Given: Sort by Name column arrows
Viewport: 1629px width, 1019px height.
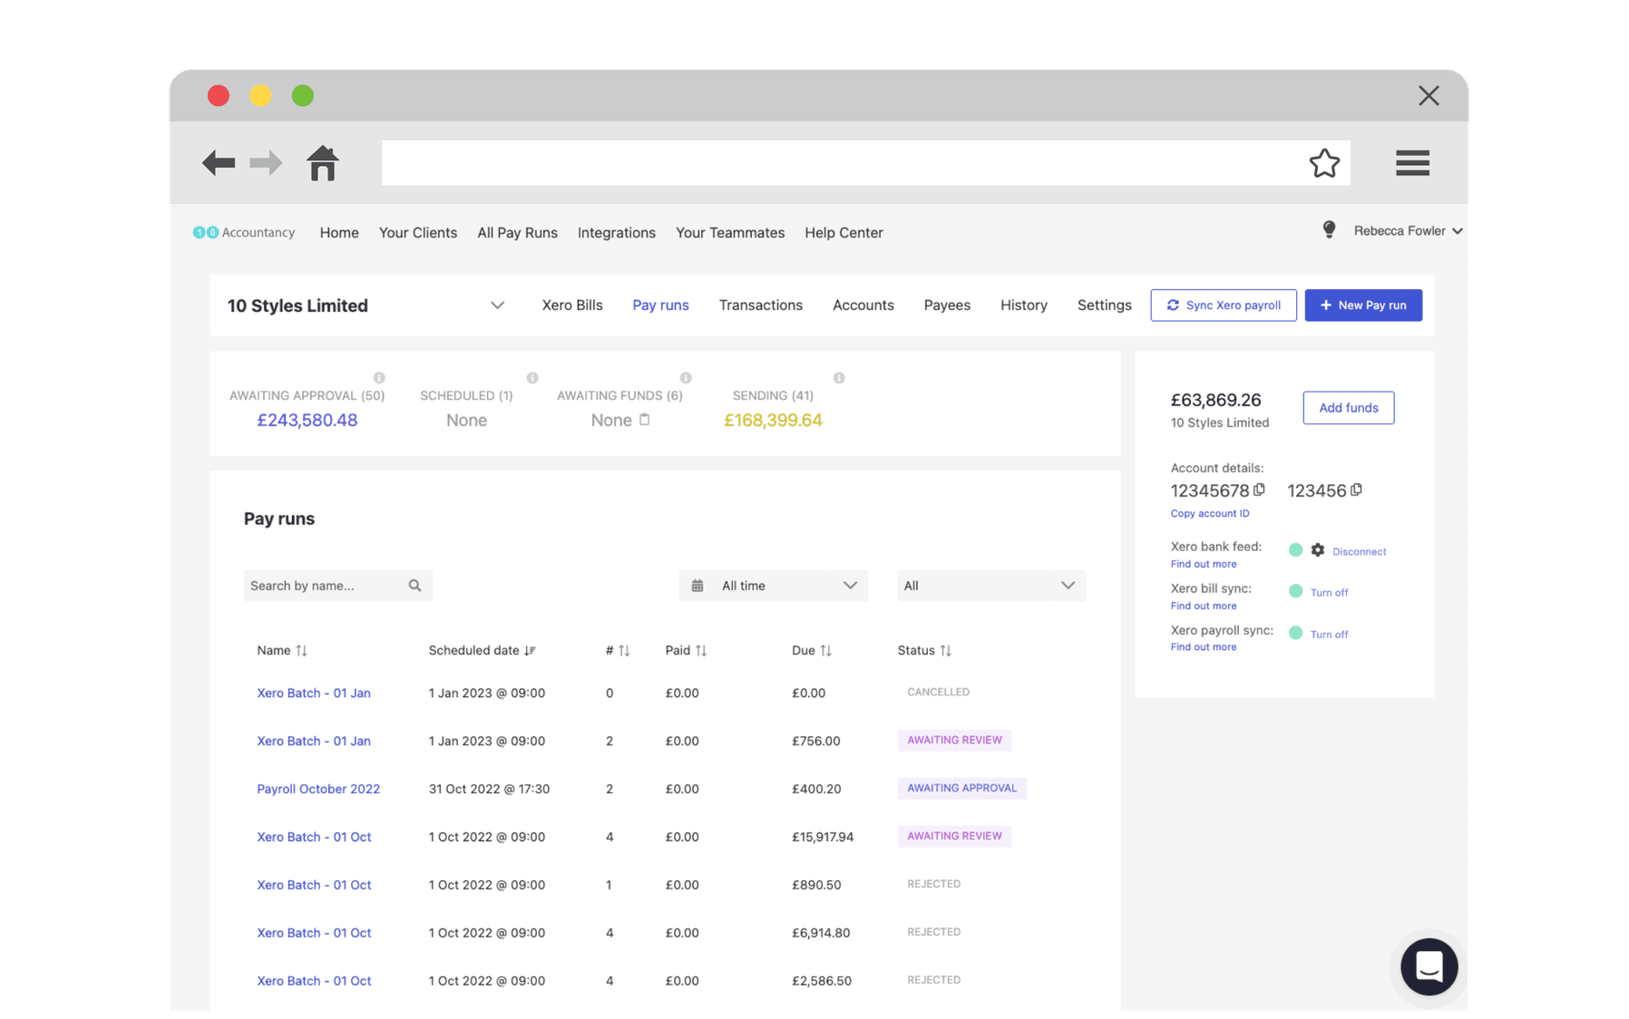Looking at the screenshot, I should pyautogui.click(x=302, y=651).
